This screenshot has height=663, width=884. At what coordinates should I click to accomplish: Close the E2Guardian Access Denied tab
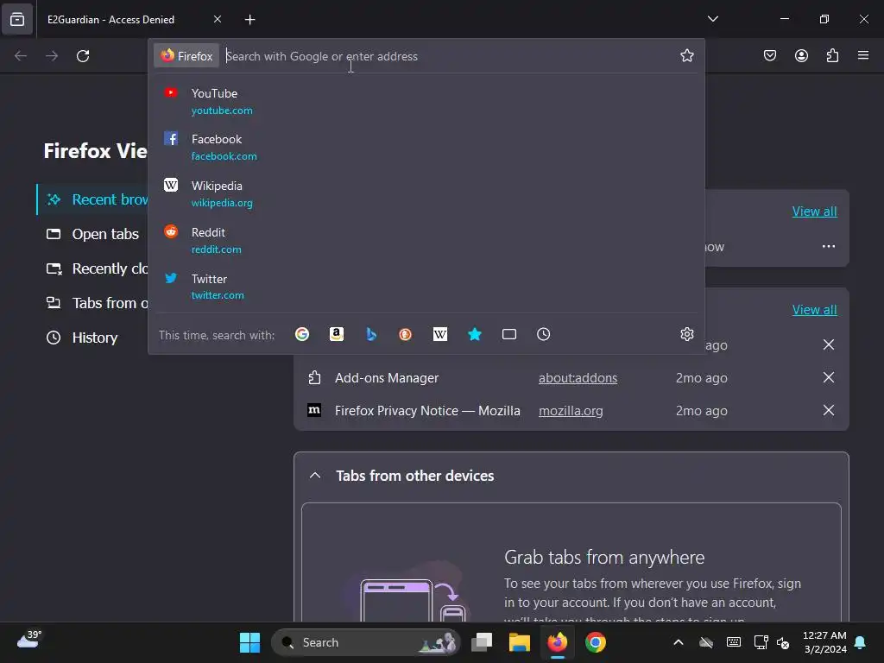pyautogui.click(x=218, y=19)
